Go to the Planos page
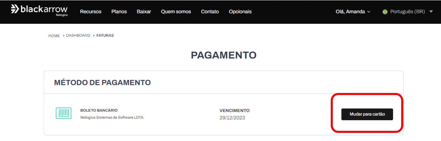Viewport: 441px width, 141px height. point(119,11)
